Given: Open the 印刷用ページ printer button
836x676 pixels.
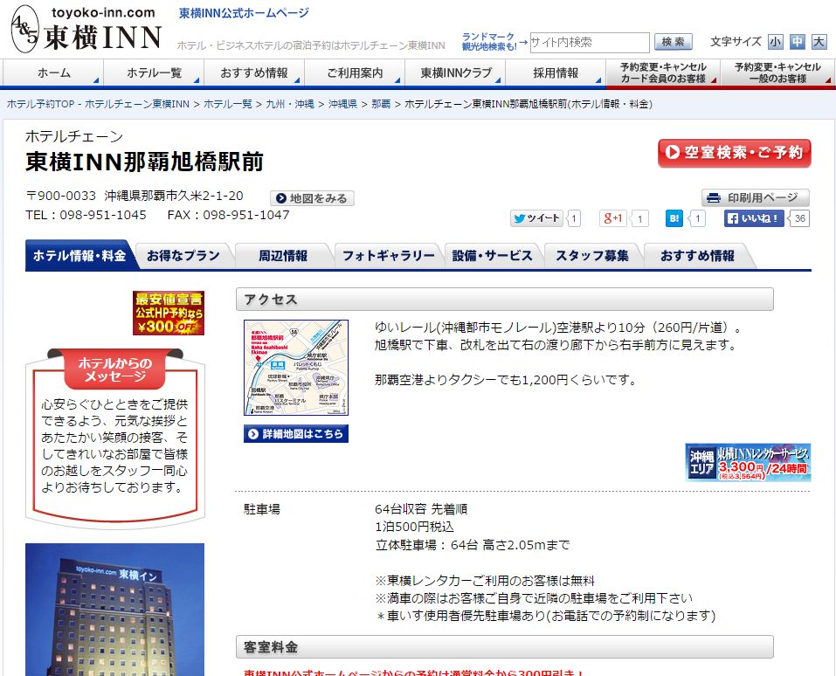Looking at the screenshot, I should point(756,197).
